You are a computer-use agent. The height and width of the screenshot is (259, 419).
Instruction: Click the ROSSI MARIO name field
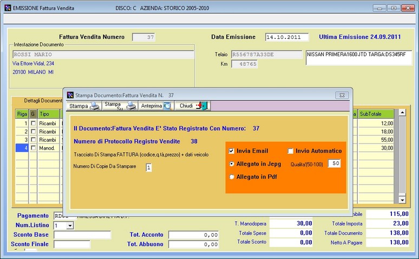point(103,54)
